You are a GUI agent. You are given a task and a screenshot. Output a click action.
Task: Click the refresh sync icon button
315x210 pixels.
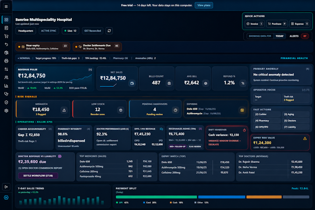pyautogui.click(x=109, y=31)
